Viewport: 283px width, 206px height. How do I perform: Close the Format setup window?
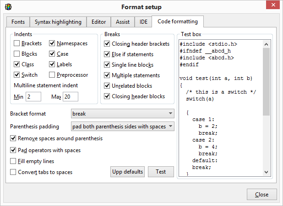pos(272,6)
